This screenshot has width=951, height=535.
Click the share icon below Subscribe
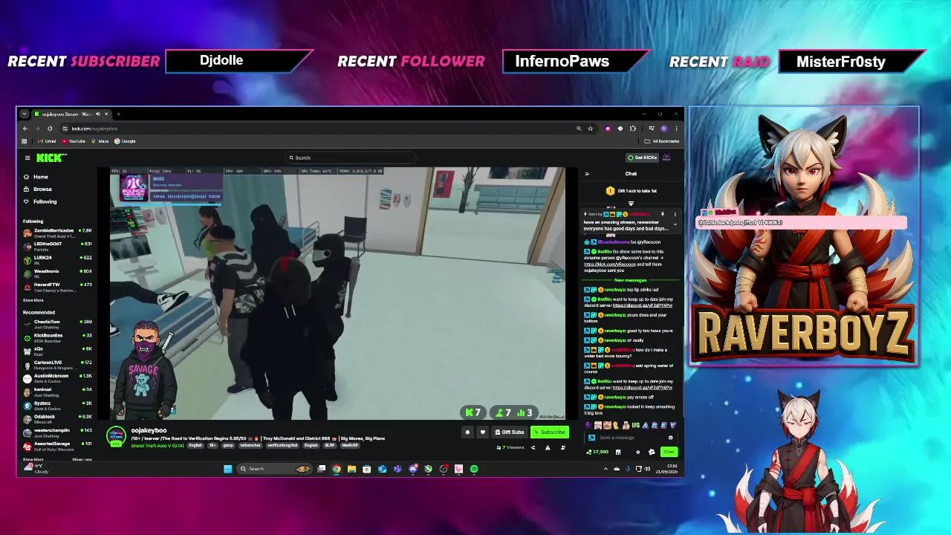[533, 448]
